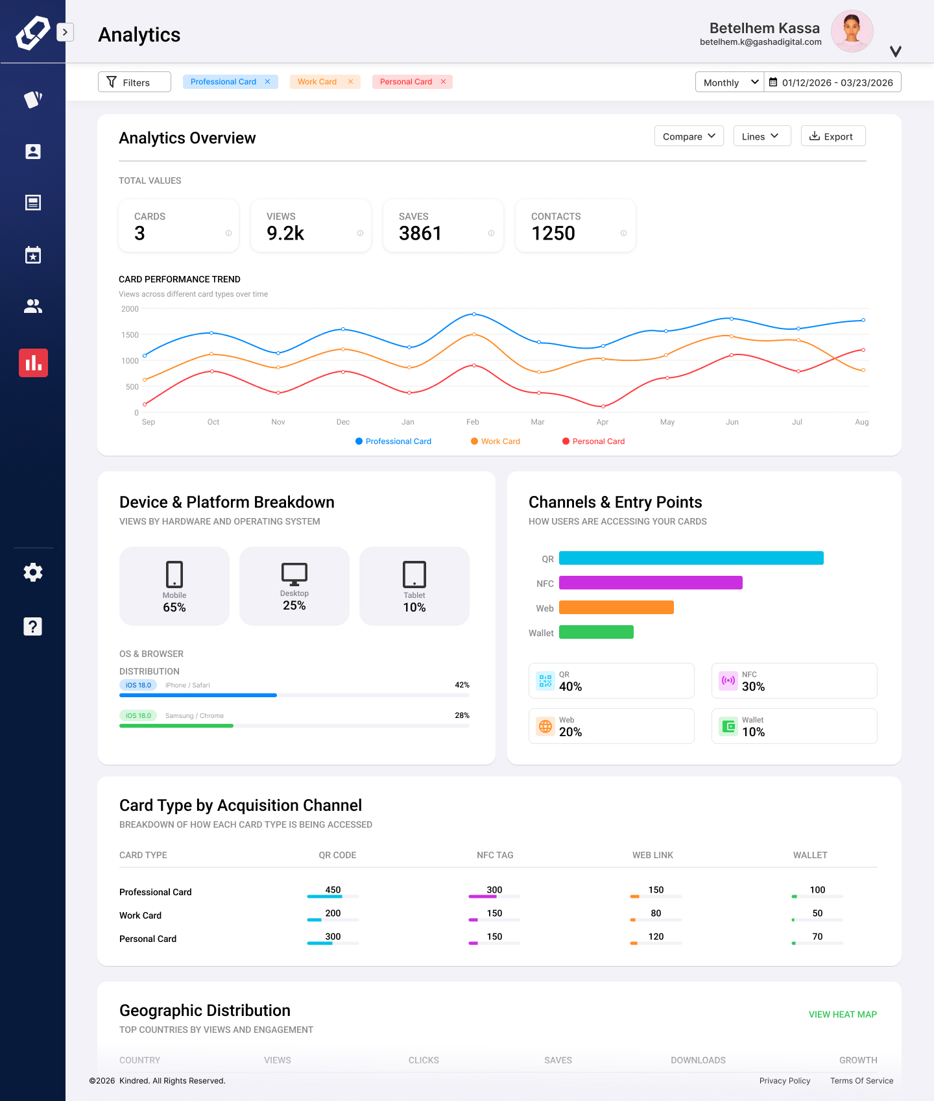Select the red analytics bar chart icon

tap(33, 363)
